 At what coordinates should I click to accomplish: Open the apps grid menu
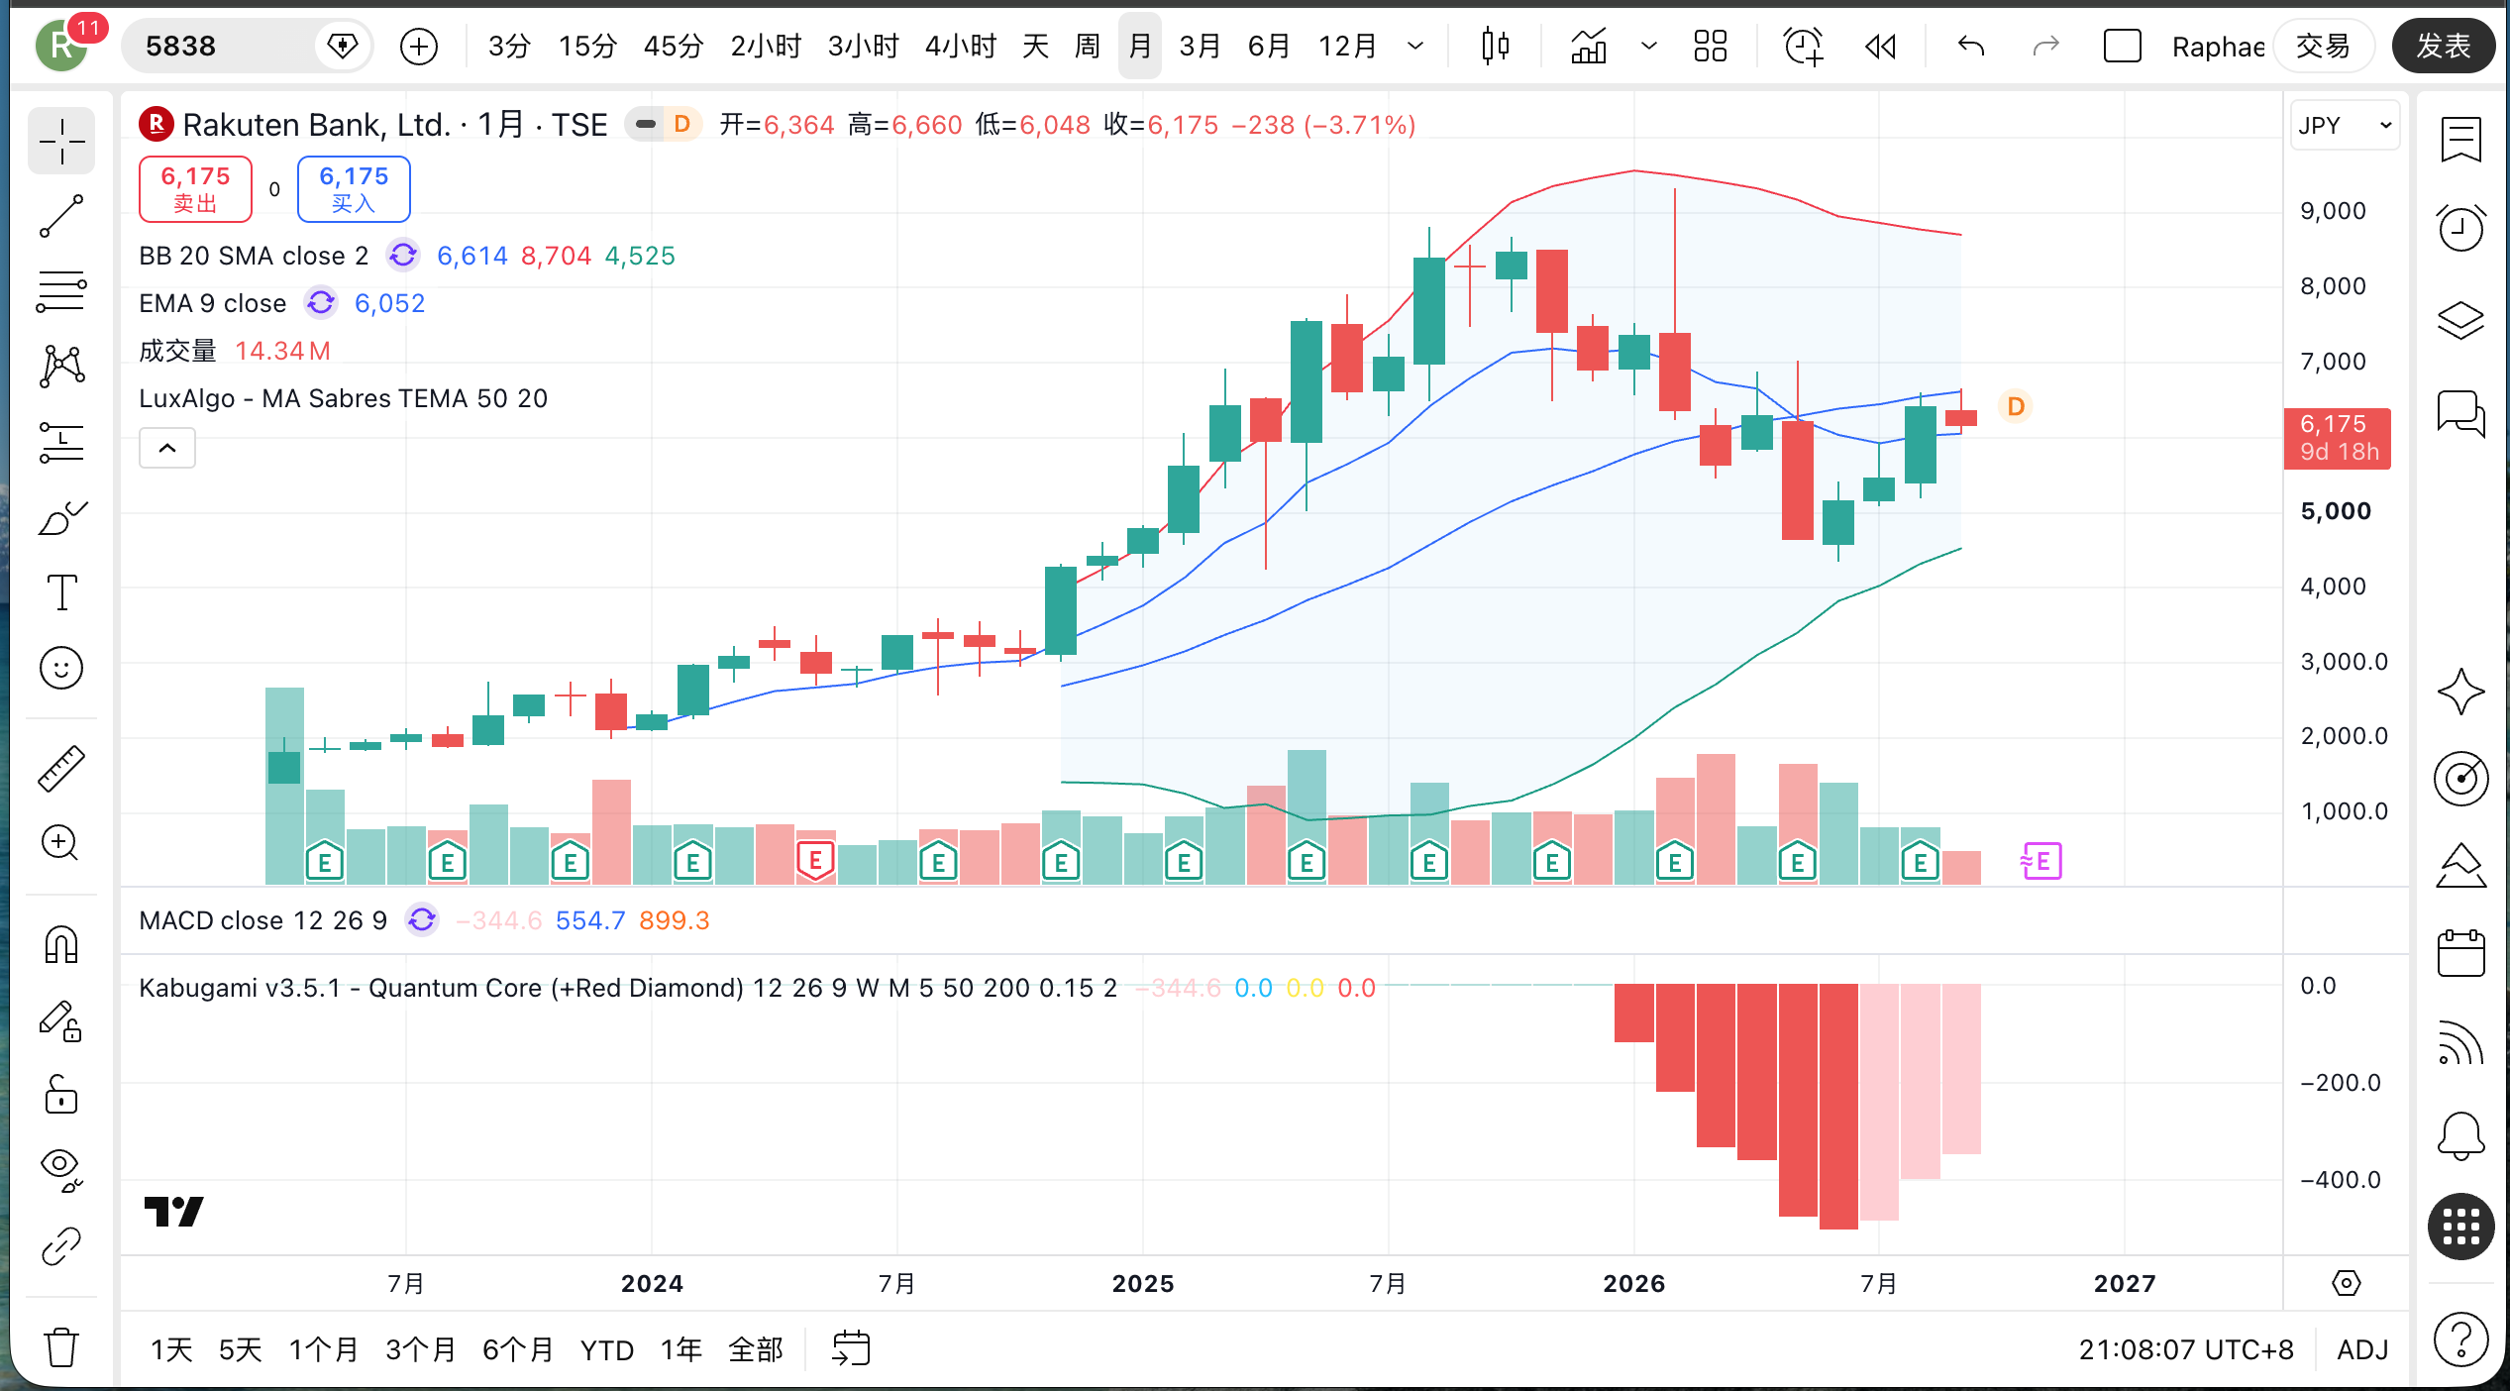tap(2461, 1227)
